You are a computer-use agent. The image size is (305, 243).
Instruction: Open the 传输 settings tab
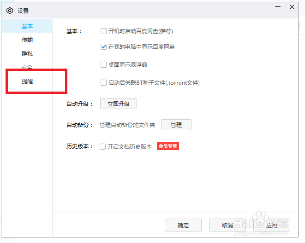27,40
